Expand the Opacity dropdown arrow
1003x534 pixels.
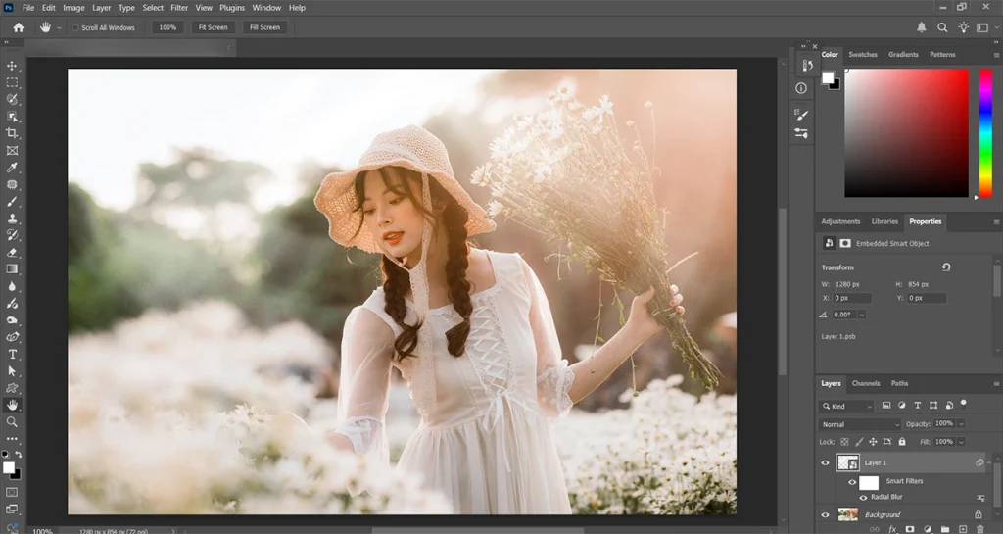tap(961, 424)
